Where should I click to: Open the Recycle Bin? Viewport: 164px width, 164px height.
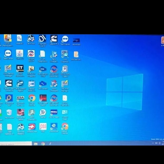click(x=9, y=114)
